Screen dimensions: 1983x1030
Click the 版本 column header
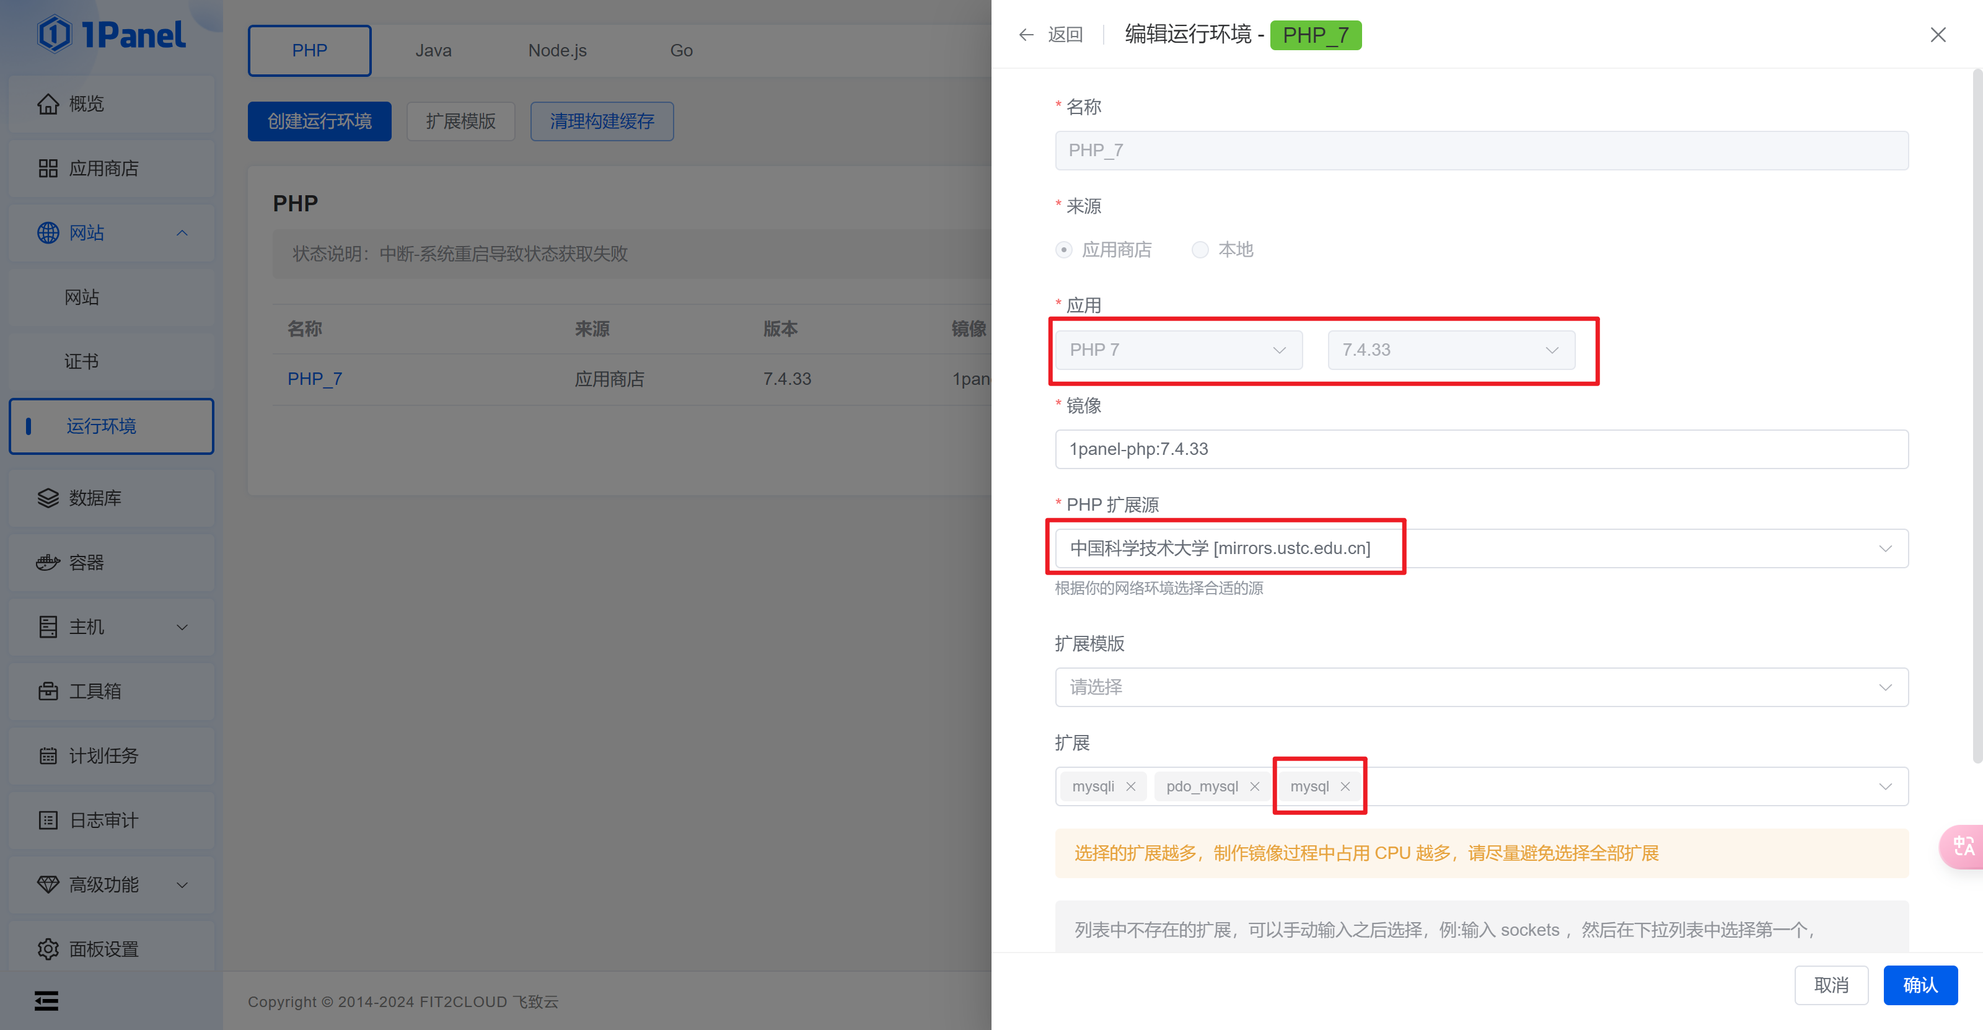point(781,328)
